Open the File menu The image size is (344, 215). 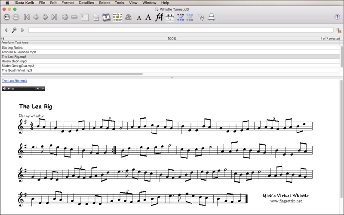(x=42, y=3)
